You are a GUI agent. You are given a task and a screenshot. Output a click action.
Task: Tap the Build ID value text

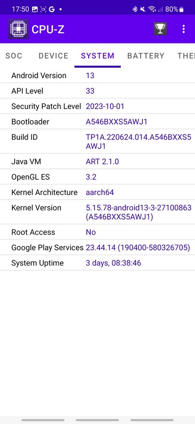(138, 142)
